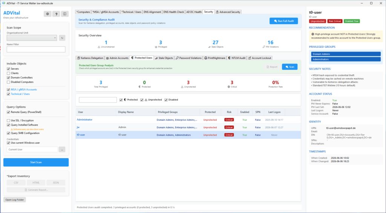Sort by the Last Logon column header
386x213 pixels.
click(x=274, y=112)
